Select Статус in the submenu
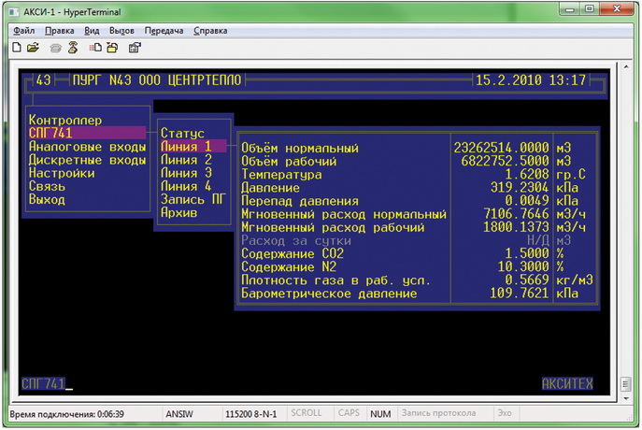The width and height of the screenshot is (642, 430). (x=182, y=133)
